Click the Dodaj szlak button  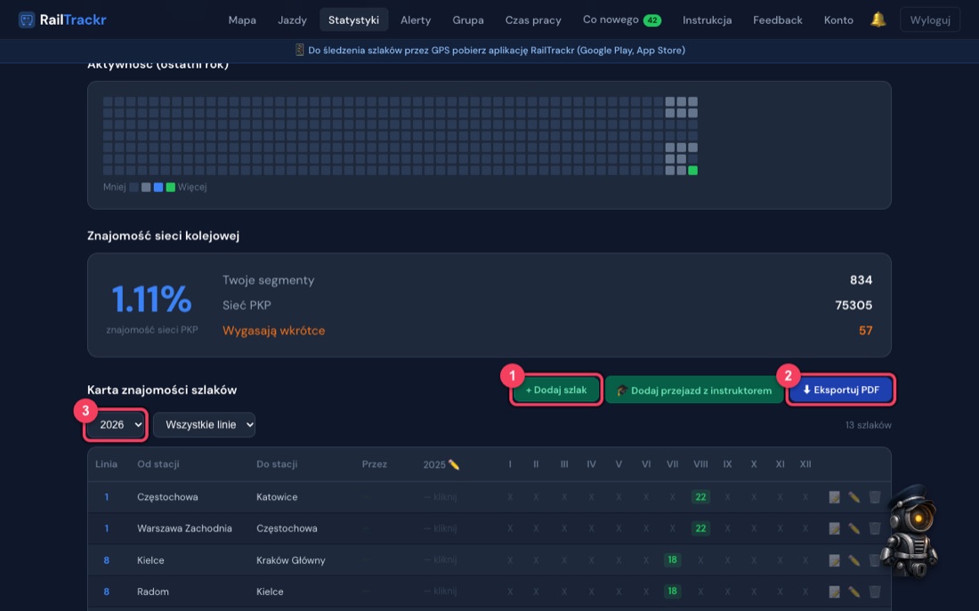click(x=556, y=390)
